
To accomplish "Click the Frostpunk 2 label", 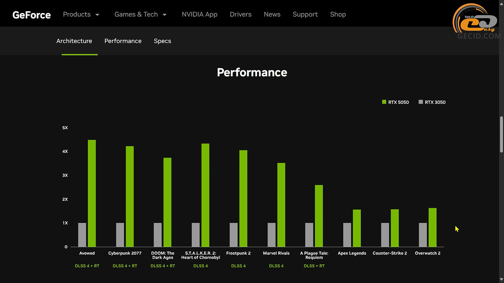I will (238, 253).
